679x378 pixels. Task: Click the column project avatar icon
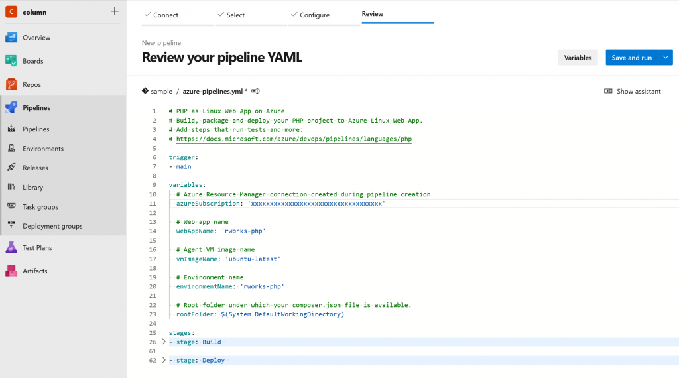click(x=11, y=12)
